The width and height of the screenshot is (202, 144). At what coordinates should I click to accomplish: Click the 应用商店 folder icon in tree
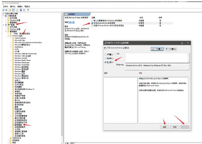point(13,125)
